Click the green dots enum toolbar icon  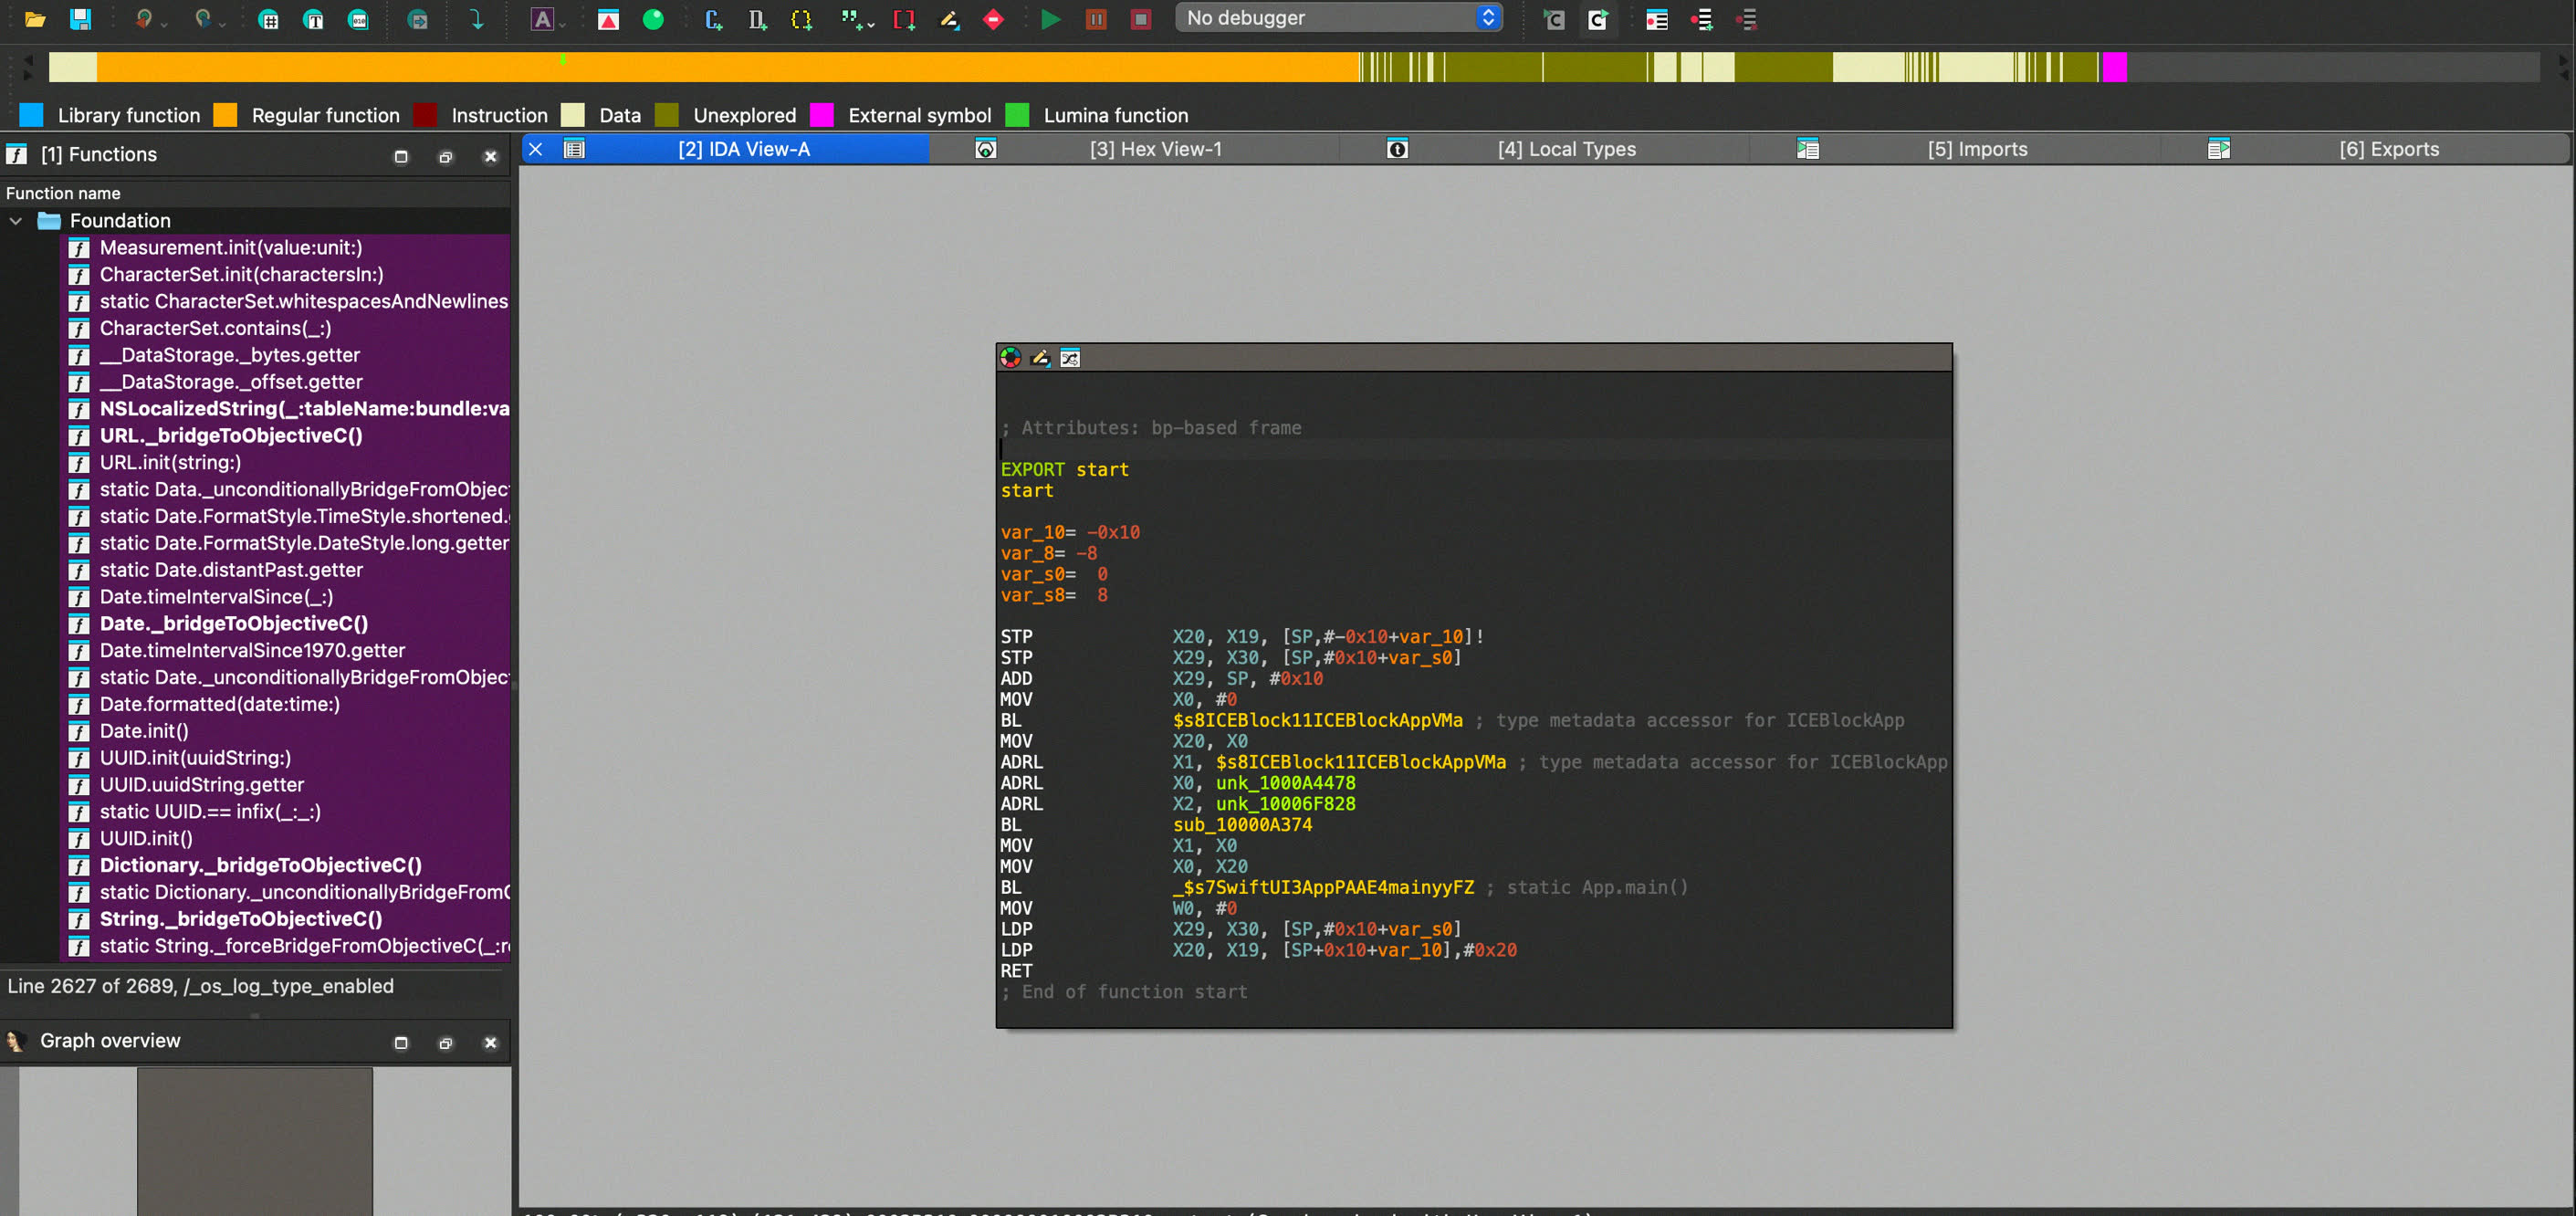[x=850, y=19]
